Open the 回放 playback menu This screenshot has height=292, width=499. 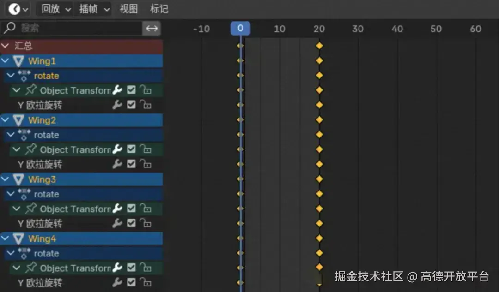(55, 9)
